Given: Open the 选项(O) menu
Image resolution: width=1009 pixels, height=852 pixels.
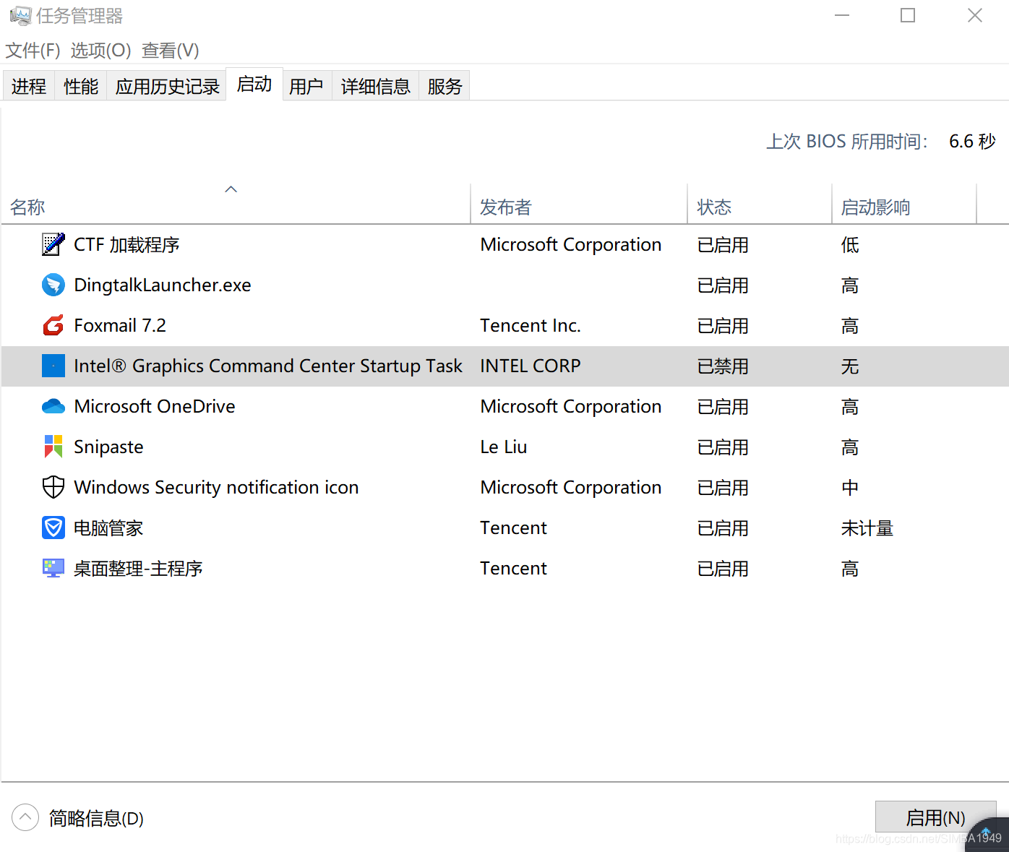Looking at the screenshot, I should 100,51.
